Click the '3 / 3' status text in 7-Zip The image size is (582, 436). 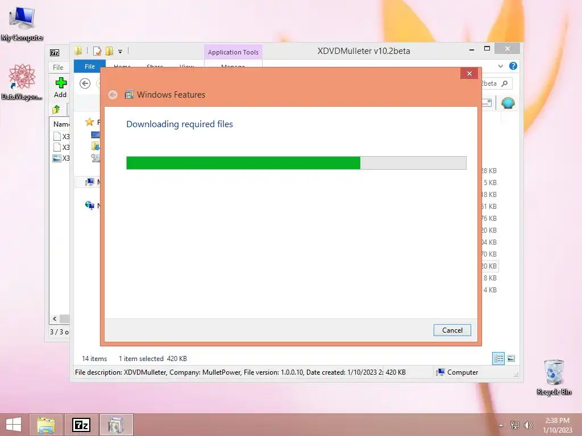click(x=59, y=332)
